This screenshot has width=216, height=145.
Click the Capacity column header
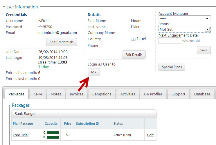point(51,124)
